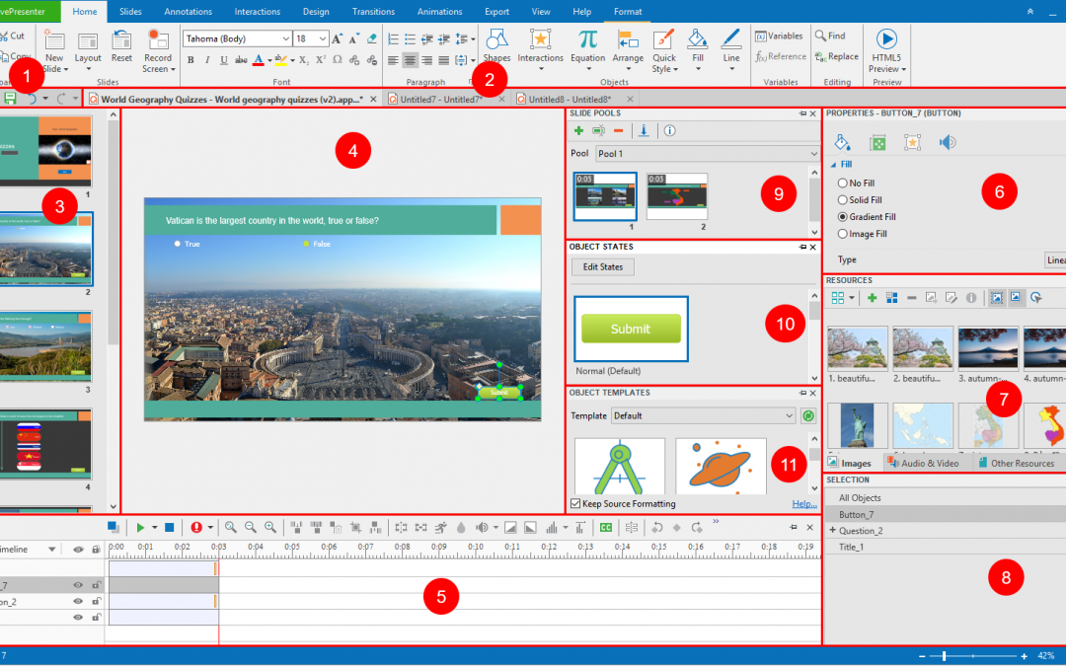1066x666 pixels.
Task: Toggle Keep Source Formatting checkbox
Action: coord(575,503)
